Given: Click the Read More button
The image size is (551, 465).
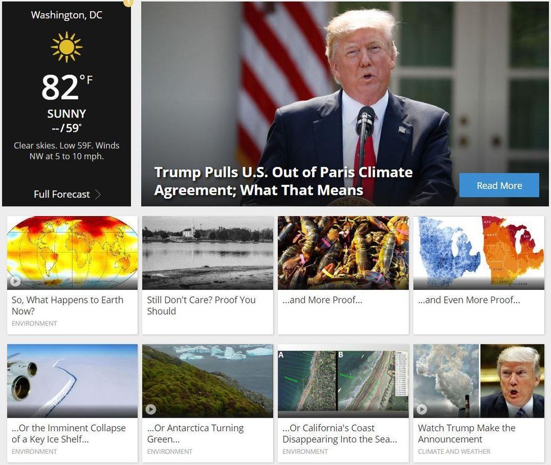Looking at the screenshot, I should [499, 185].
